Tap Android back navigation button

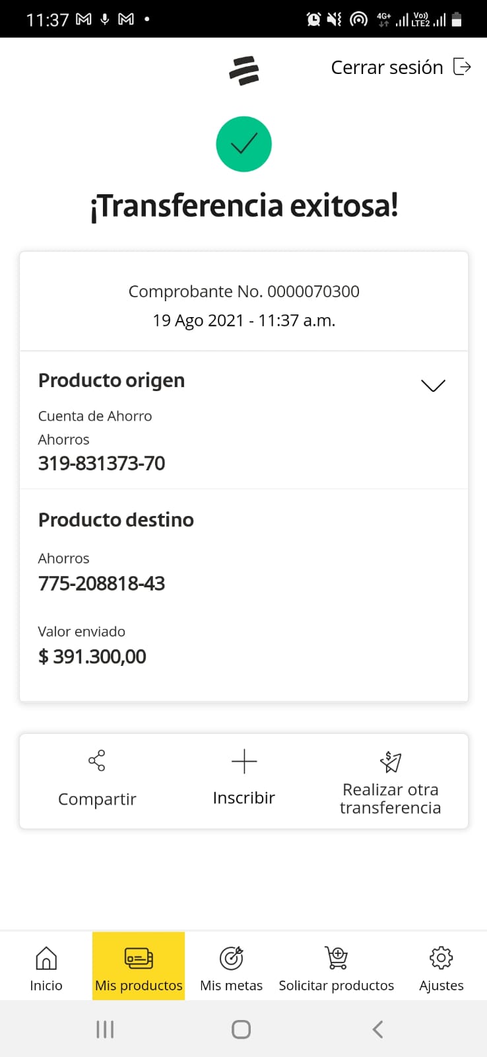point(377,1029)
